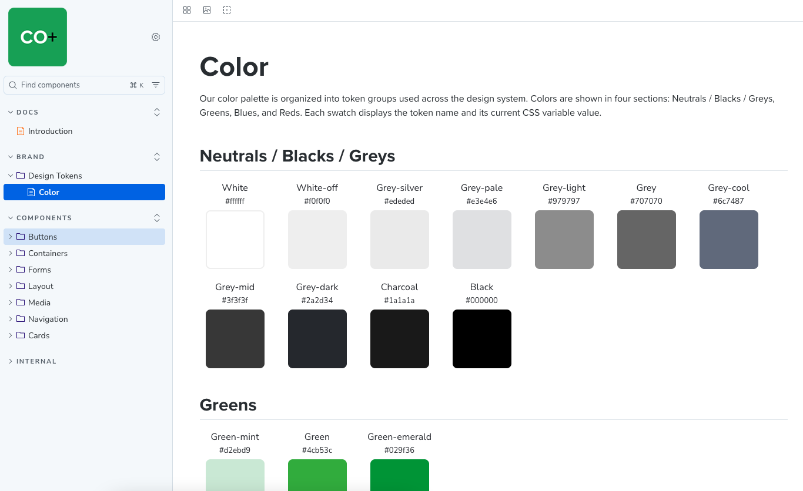
Task: Click the Navigation folder icon
Action: (x=21, y=319)
